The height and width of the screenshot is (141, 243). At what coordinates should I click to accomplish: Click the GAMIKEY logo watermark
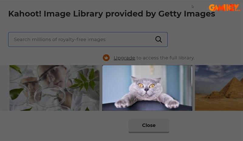224,8
